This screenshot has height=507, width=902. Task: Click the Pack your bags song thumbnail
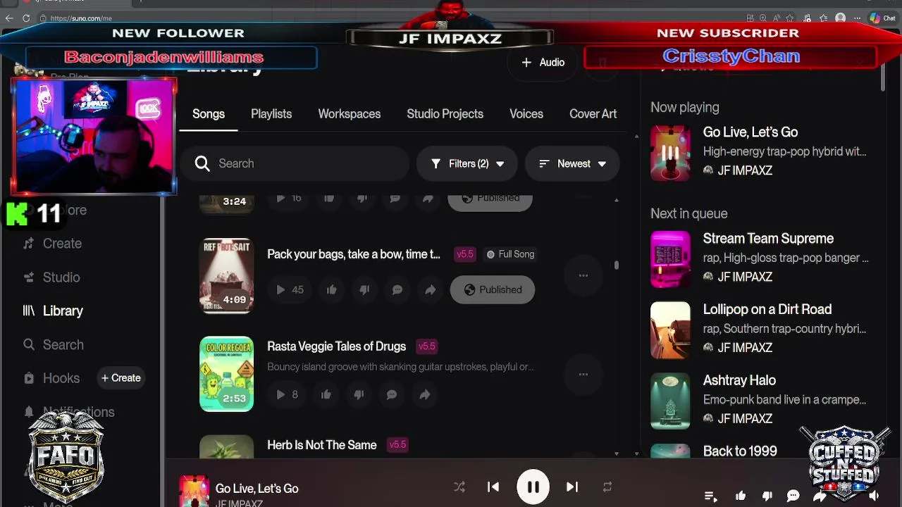tap(226, 275)
